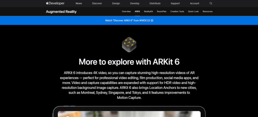The height and width of the screenshot is (117, 258).
Task: Navigate to the Support page
Action: point(175,4)
